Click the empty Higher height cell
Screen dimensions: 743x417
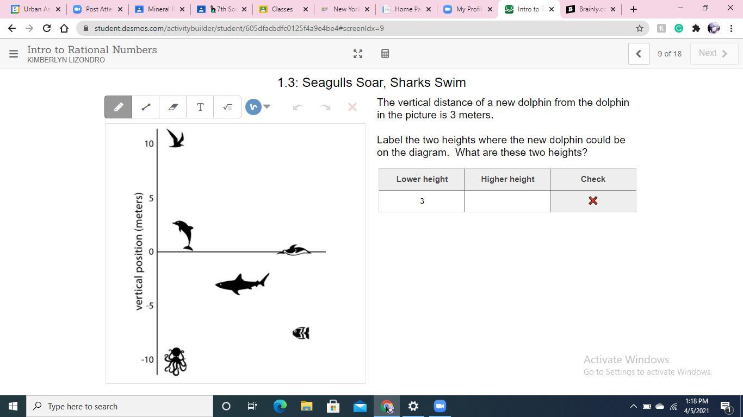click(x=507, y=201)
